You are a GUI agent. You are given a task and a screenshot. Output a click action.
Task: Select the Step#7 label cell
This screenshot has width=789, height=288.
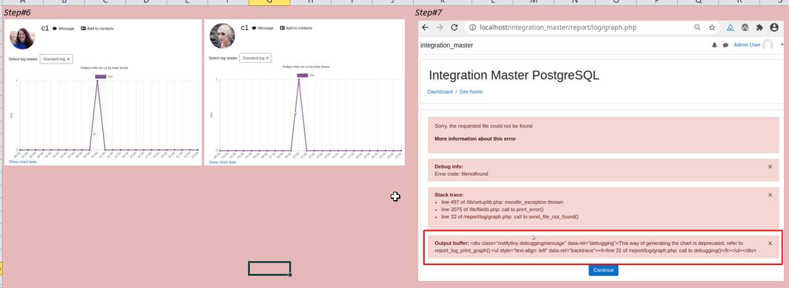428,12
